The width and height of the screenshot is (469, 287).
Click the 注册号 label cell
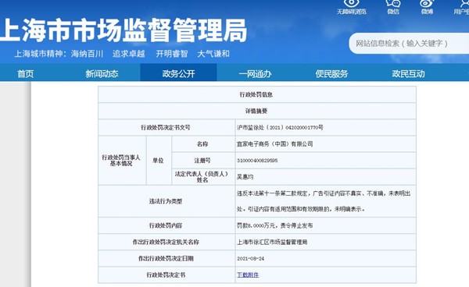(x=202, y=160)
